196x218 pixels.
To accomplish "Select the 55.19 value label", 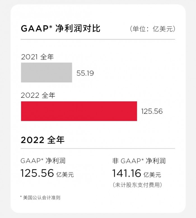I will (x=85, y=73).
